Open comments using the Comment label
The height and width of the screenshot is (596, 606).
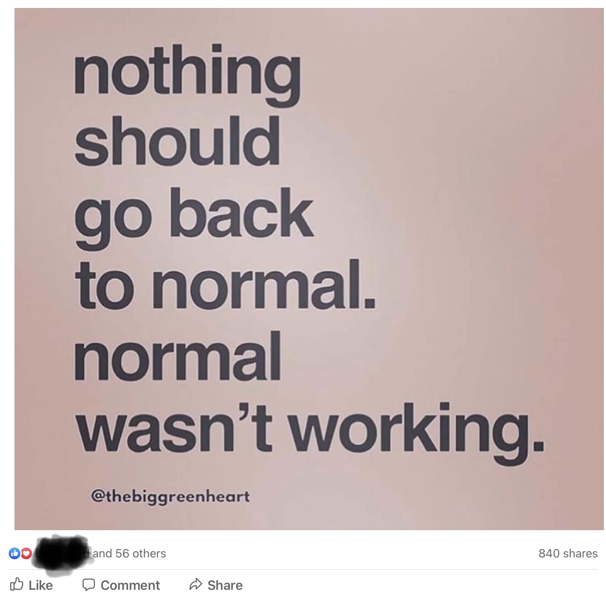(130, 585)
